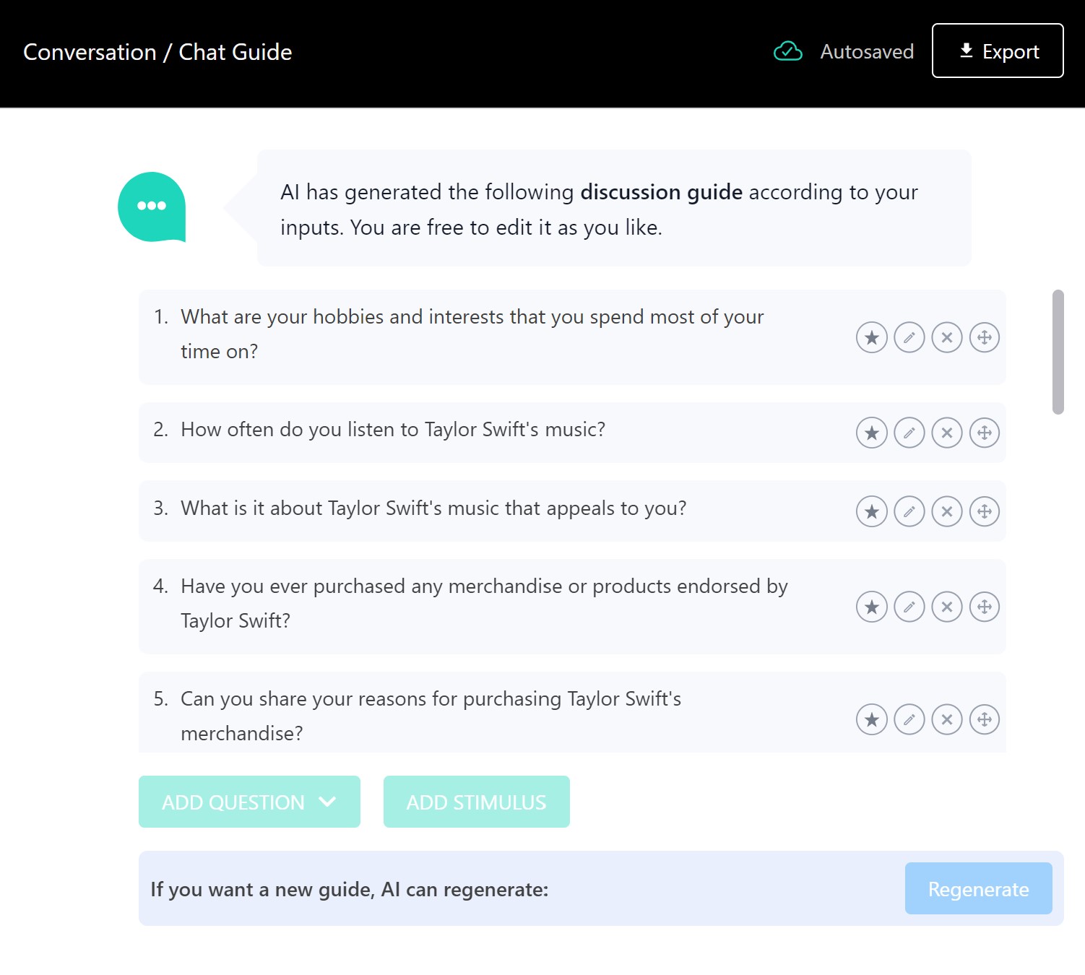Mark question 5 with a star

[872, 719]
